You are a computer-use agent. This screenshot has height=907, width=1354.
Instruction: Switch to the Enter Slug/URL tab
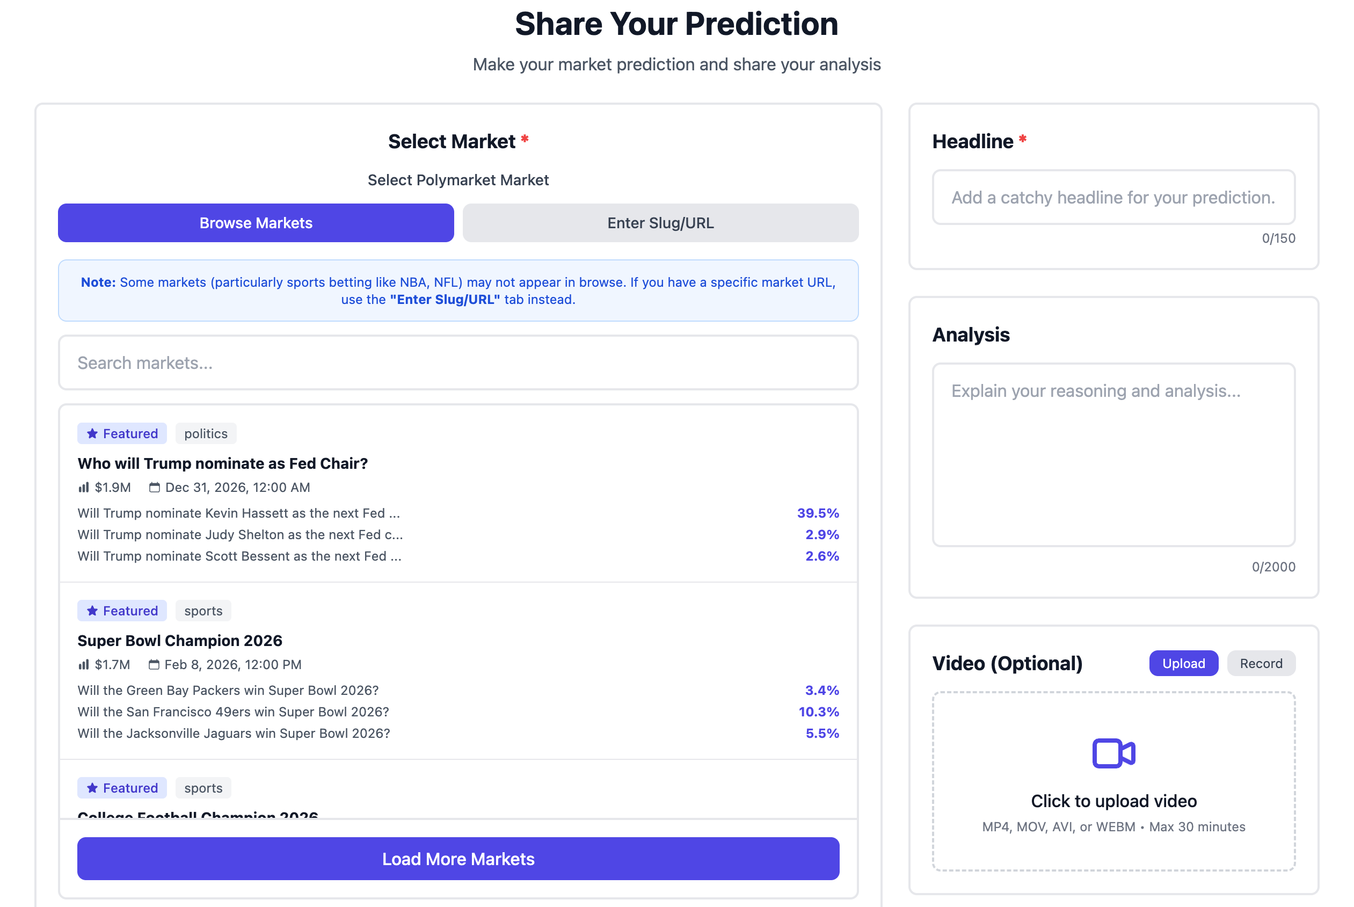(660, 223)
